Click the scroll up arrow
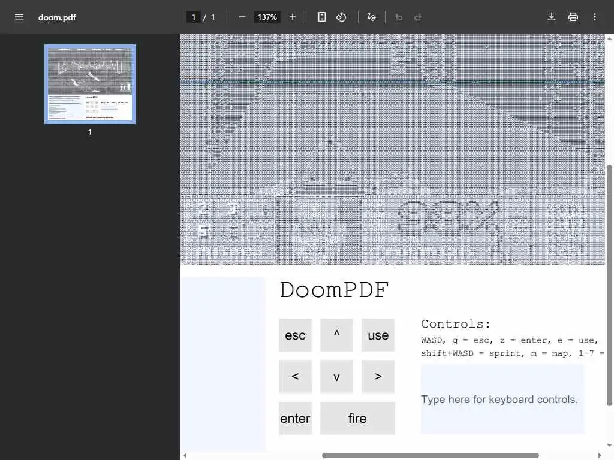The image size is (614, 460). [x=609, y=38]
